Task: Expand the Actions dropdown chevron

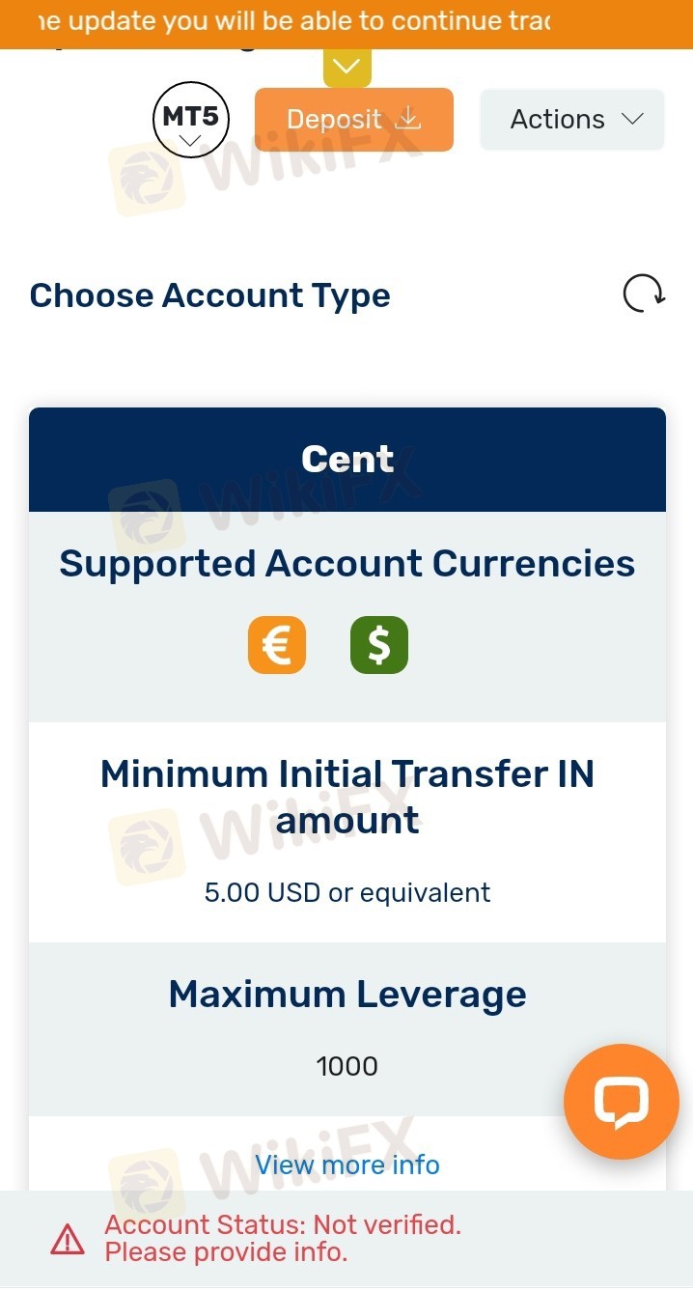Action: (x=632, y=119)
